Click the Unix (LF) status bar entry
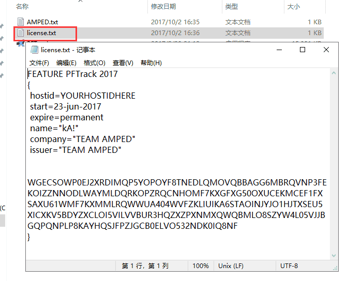Image resolution: width=347 pixels, height=281 pixels. point(231,266)
